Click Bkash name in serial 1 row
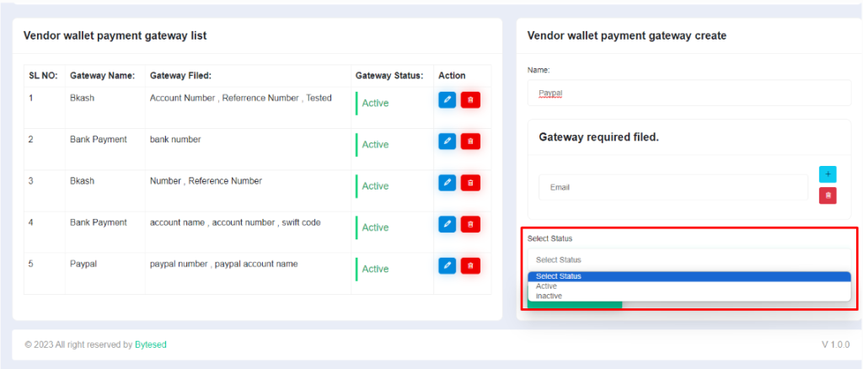Viewport: 863px width, 369px height. click(82, 98)
